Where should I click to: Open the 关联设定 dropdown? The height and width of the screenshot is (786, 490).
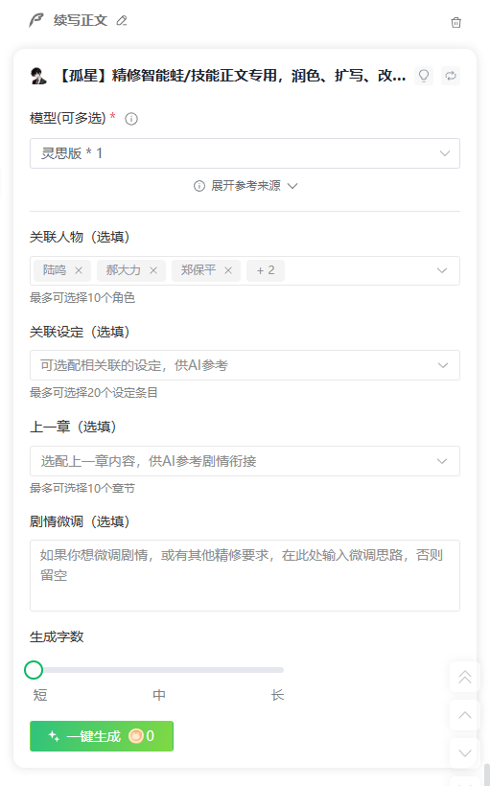tap(245, 365)
